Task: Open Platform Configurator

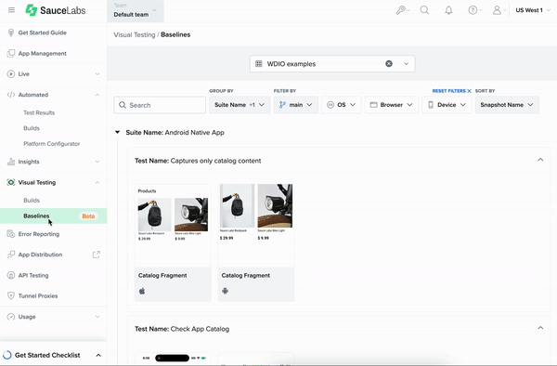Action: coord(51,144)
